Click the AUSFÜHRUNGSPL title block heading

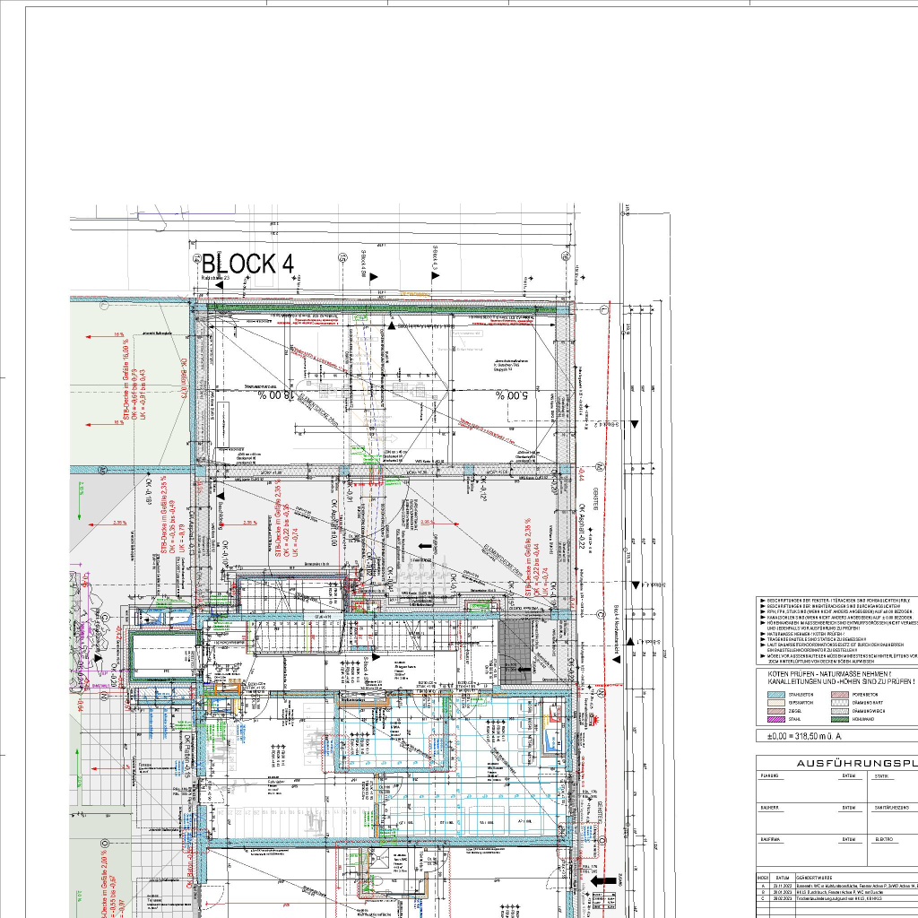click(856, 763)
